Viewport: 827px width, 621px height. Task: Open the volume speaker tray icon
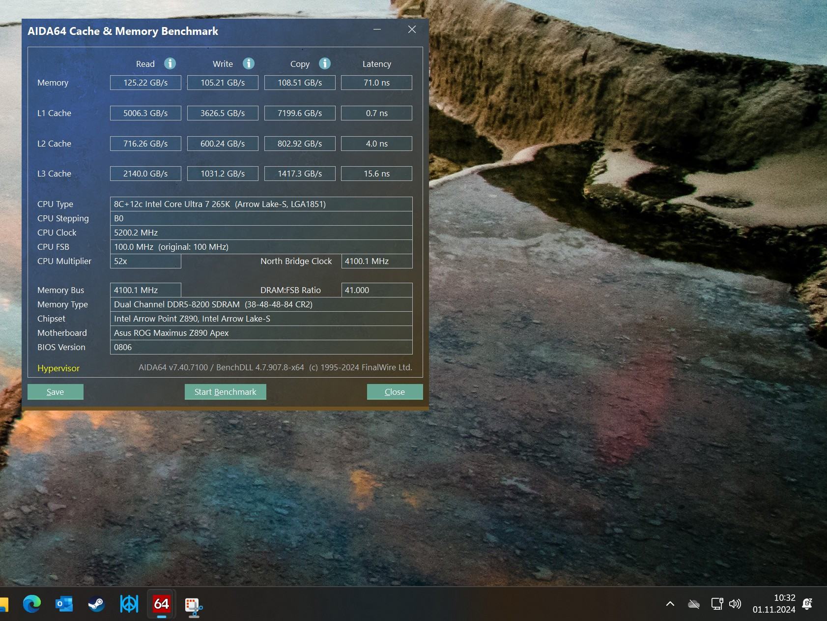click(x=735, y=604)
